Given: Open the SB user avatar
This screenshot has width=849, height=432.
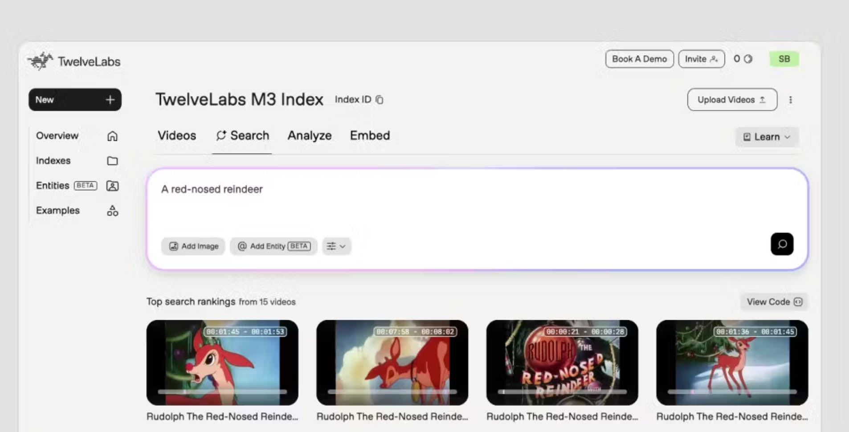Looking at the screenshot, I should tap(784, 59).
